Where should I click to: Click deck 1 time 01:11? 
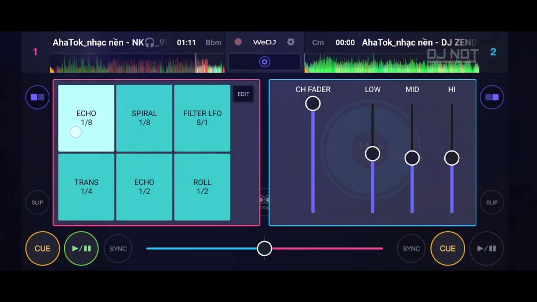pos(186,42)
